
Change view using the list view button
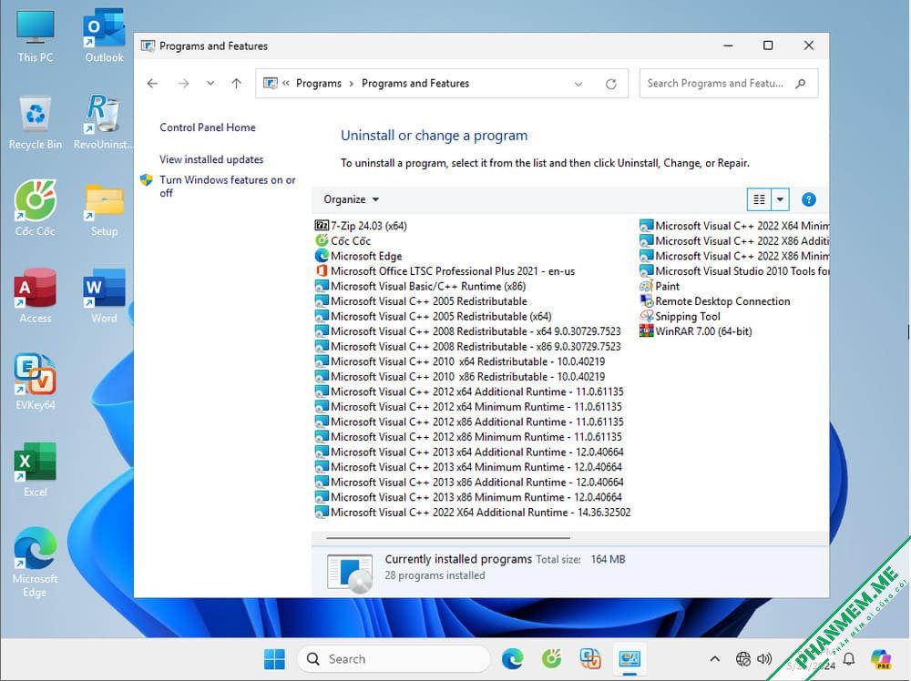pyautogui.click(x=759, y=199)
